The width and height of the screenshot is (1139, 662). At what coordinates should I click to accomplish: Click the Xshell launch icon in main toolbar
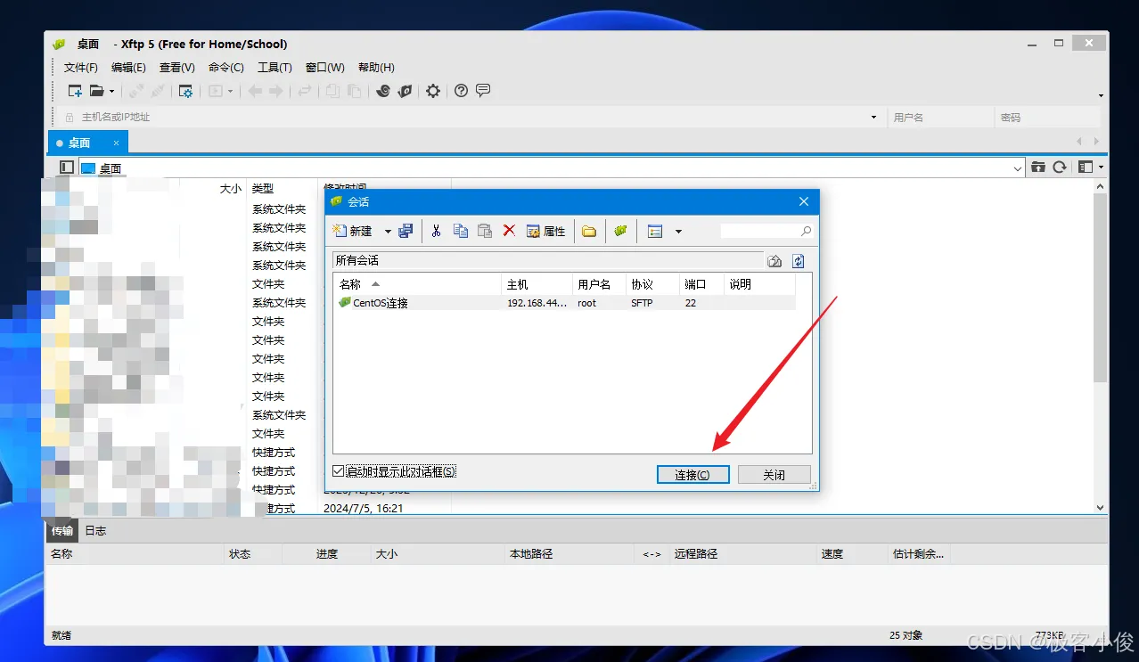click(x=383, y=91)
